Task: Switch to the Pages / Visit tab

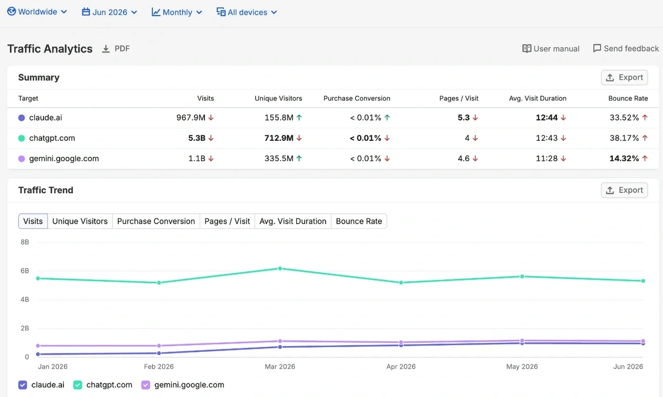Action: [x=227, y=221]
